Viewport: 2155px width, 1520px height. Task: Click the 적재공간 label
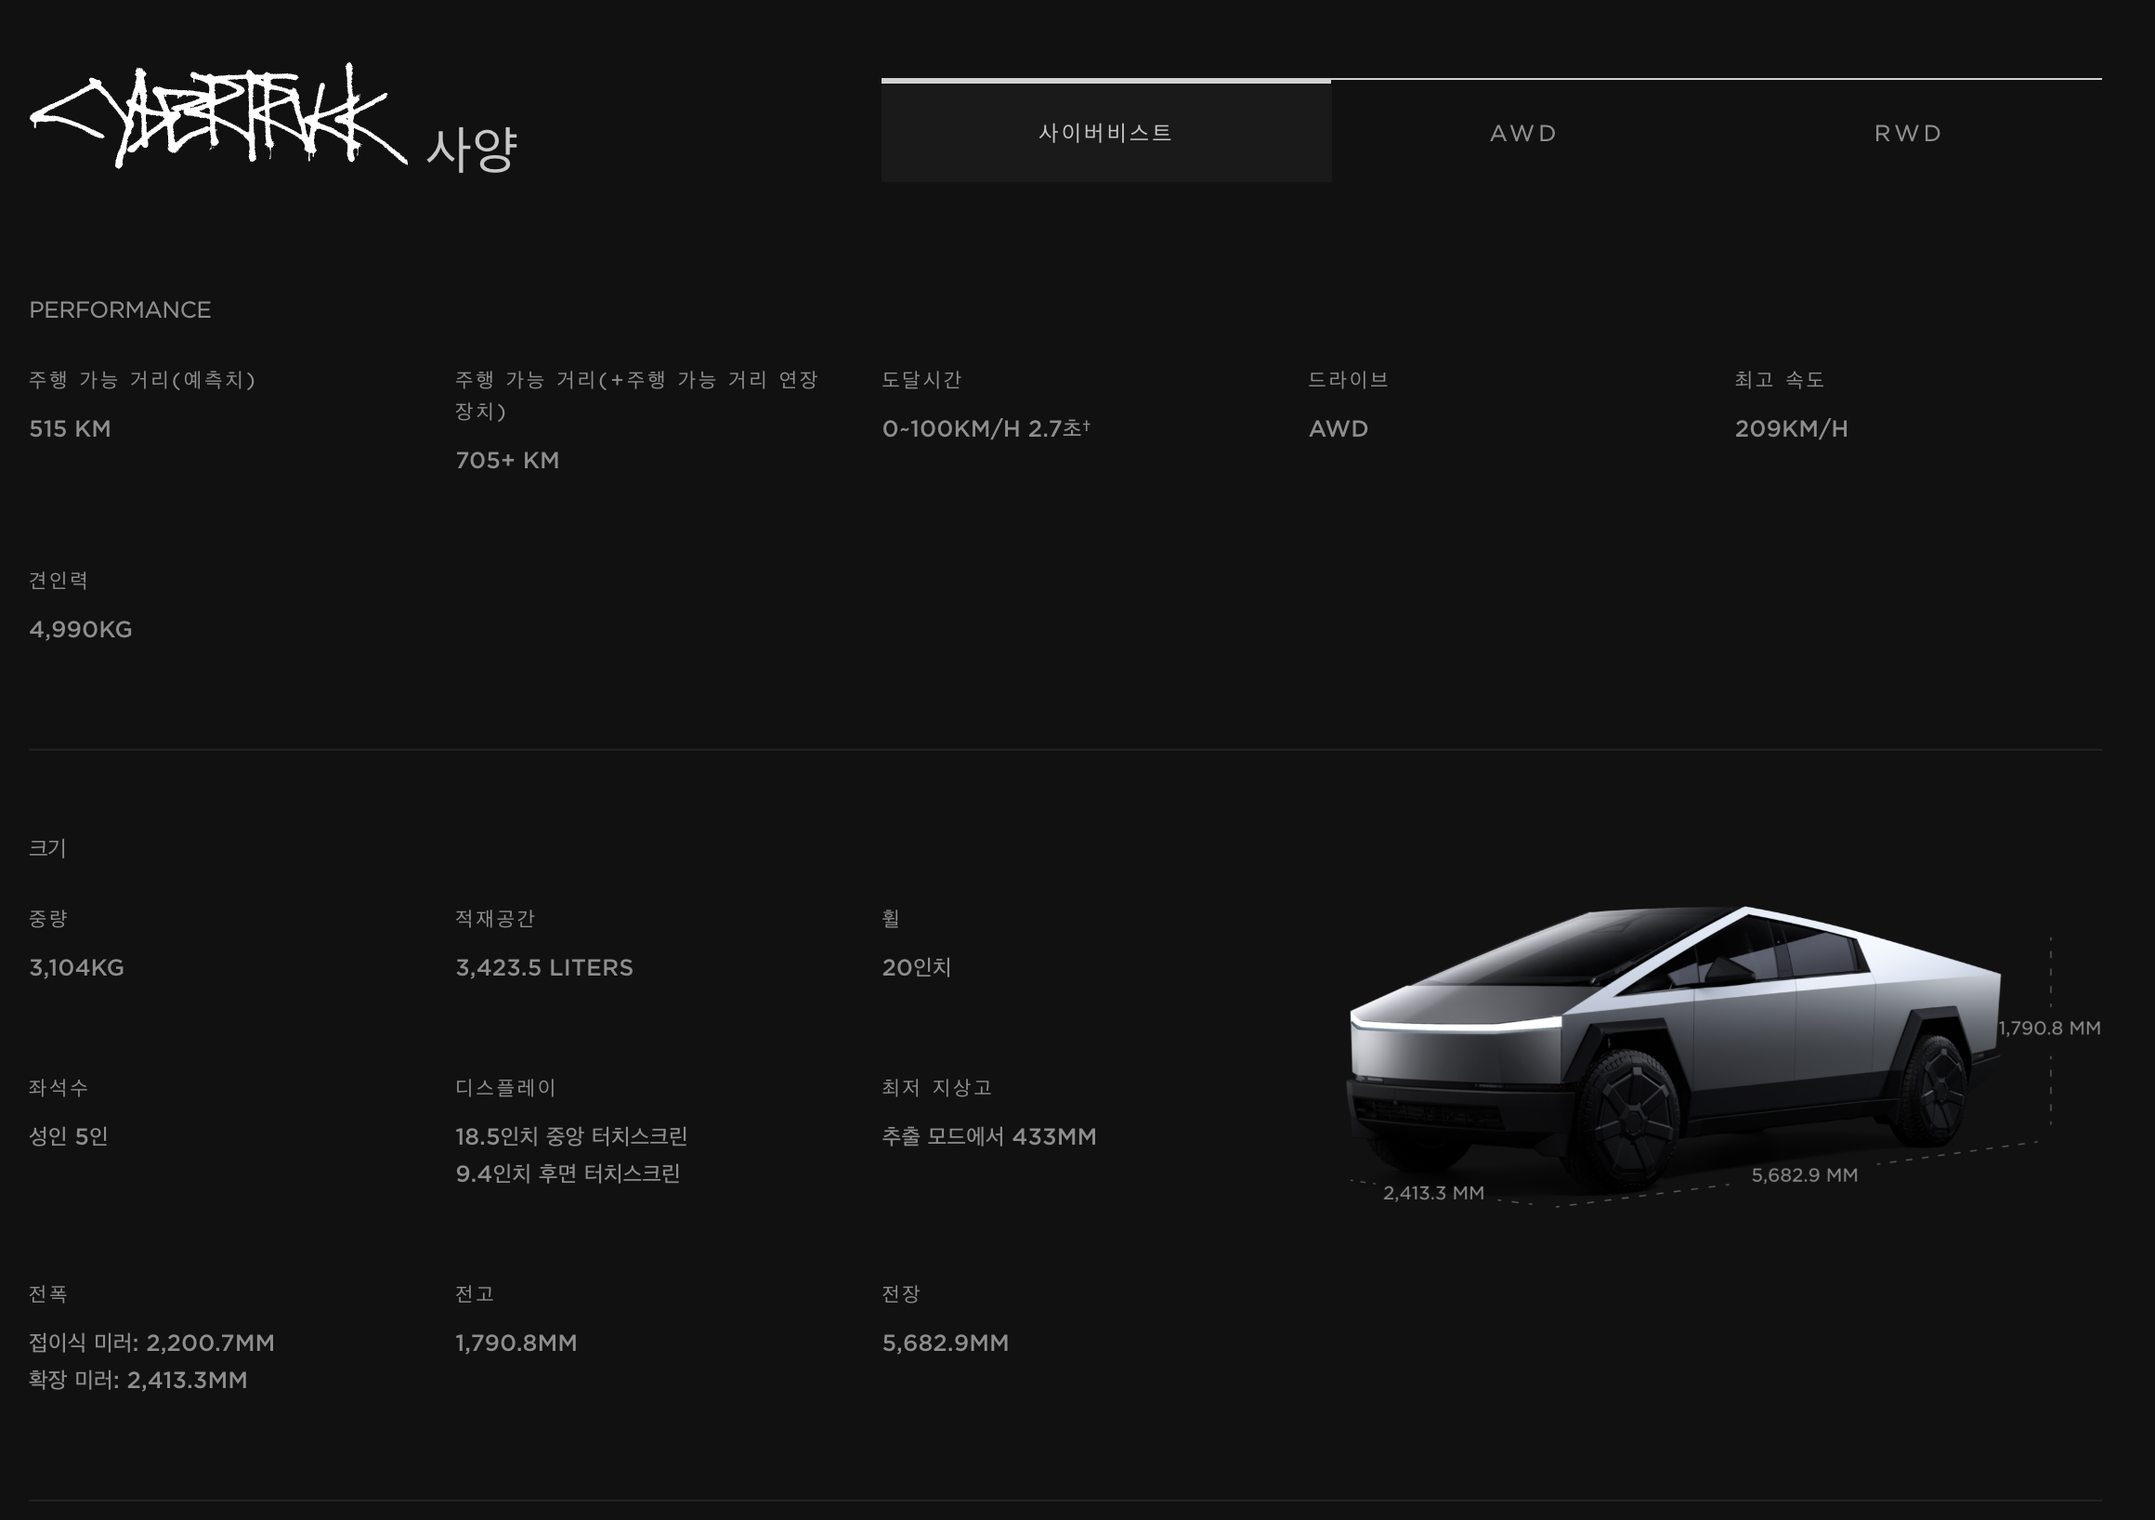point(495,919)
